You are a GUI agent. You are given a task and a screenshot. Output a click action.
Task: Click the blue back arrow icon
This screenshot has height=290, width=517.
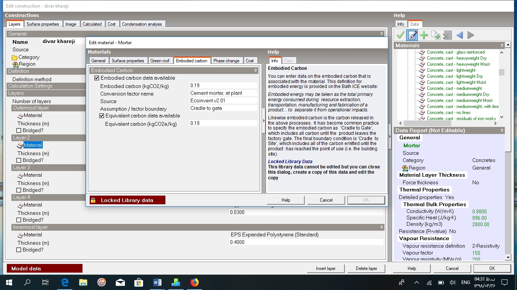pyautogui.click(x=459, y=35)
